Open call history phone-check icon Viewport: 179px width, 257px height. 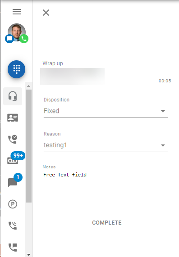(13, 140)
